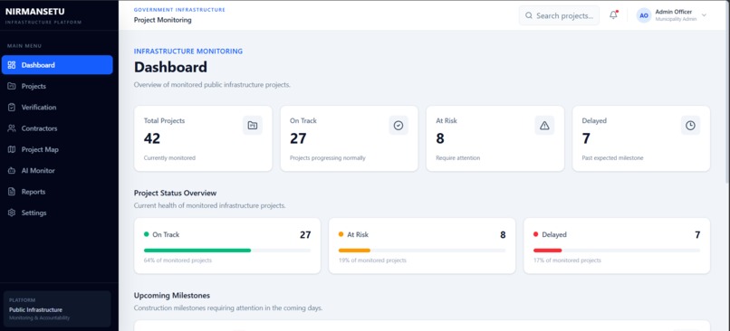Click the Search projects input field

coord(559,15)
